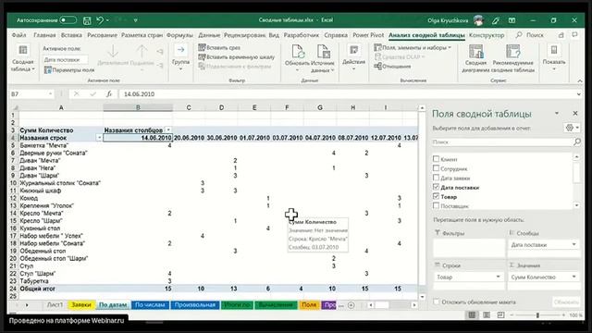Uncheck the Дата поставки field checkbox
The image size is (592, 333).
point(436,187)
